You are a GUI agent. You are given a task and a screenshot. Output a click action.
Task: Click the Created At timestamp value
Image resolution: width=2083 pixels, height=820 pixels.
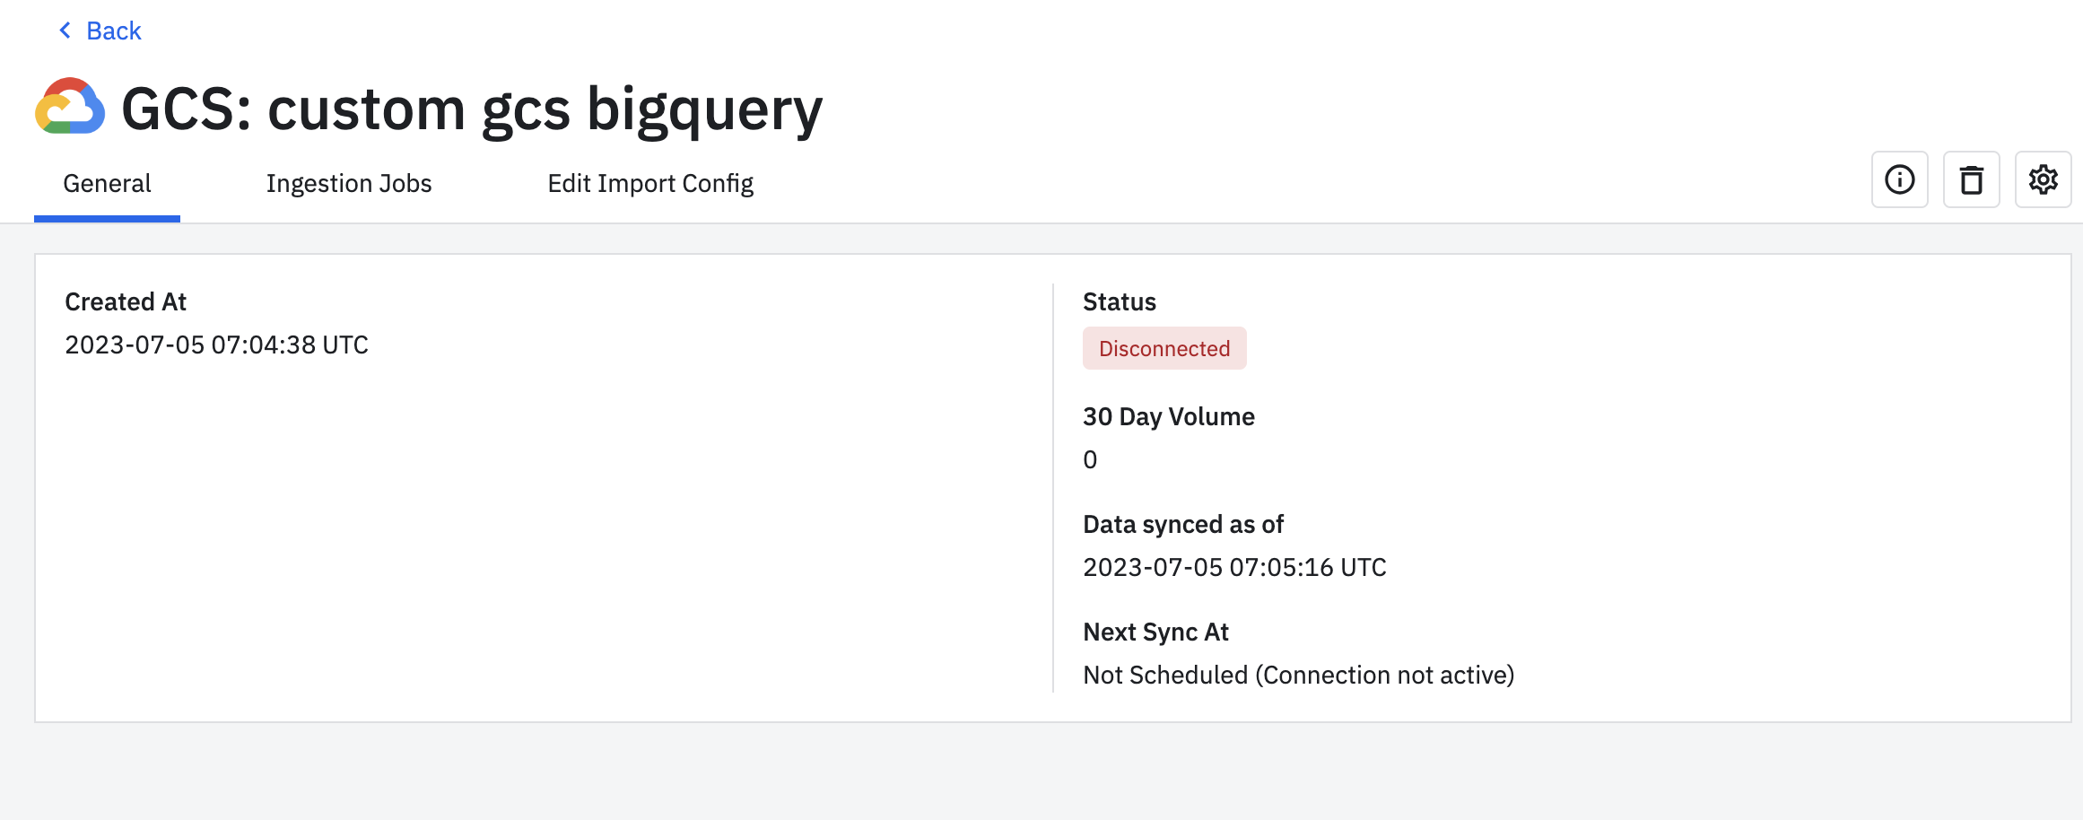click(216, 345)
